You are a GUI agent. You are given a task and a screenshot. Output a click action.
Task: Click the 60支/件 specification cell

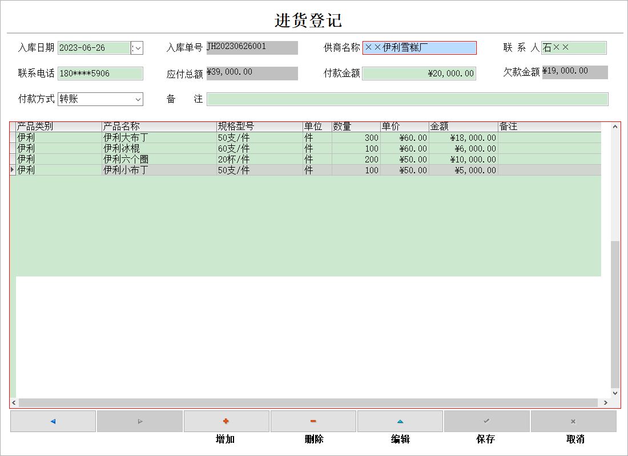pyautogui.click(x=260, y=148)
